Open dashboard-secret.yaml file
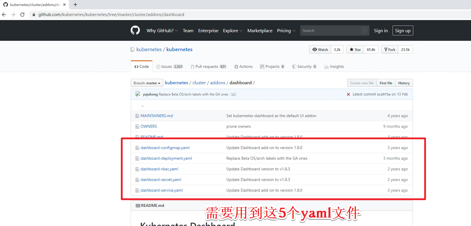The height and width of the screenshot is (226, 471). coord(161,180)
